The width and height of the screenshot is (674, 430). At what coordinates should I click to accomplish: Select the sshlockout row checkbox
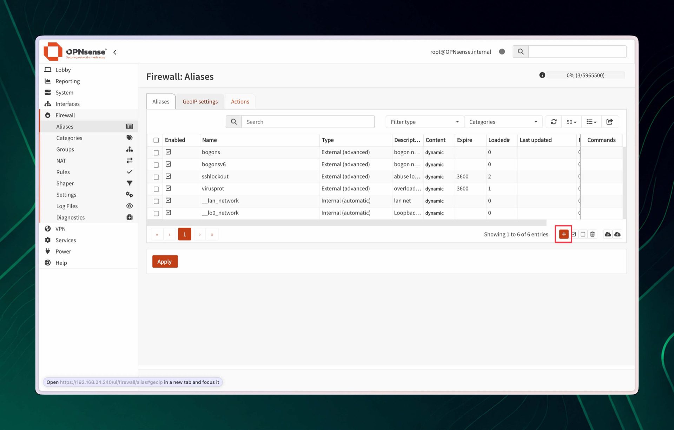(156, 177)
